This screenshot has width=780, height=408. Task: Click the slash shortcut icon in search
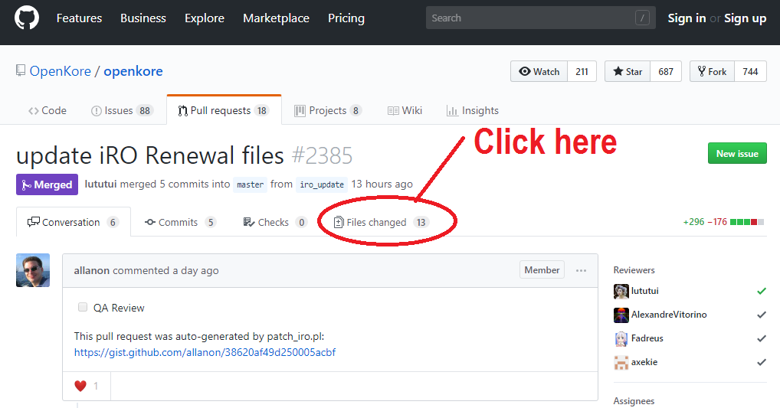pyautogui.click(x=642, y=18)
